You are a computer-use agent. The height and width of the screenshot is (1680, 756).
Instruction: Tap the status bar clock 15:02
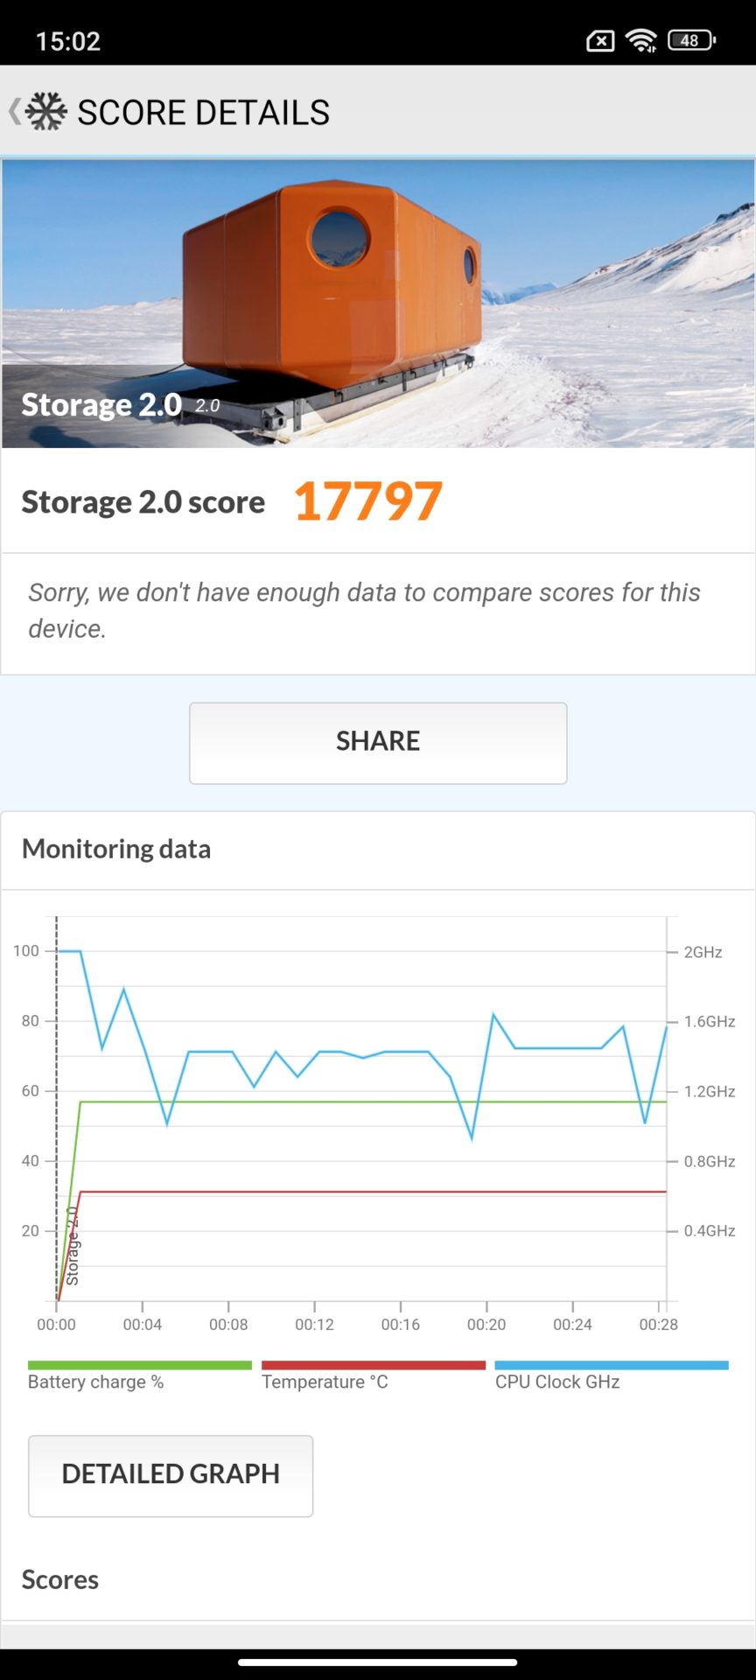click(68, 41)
